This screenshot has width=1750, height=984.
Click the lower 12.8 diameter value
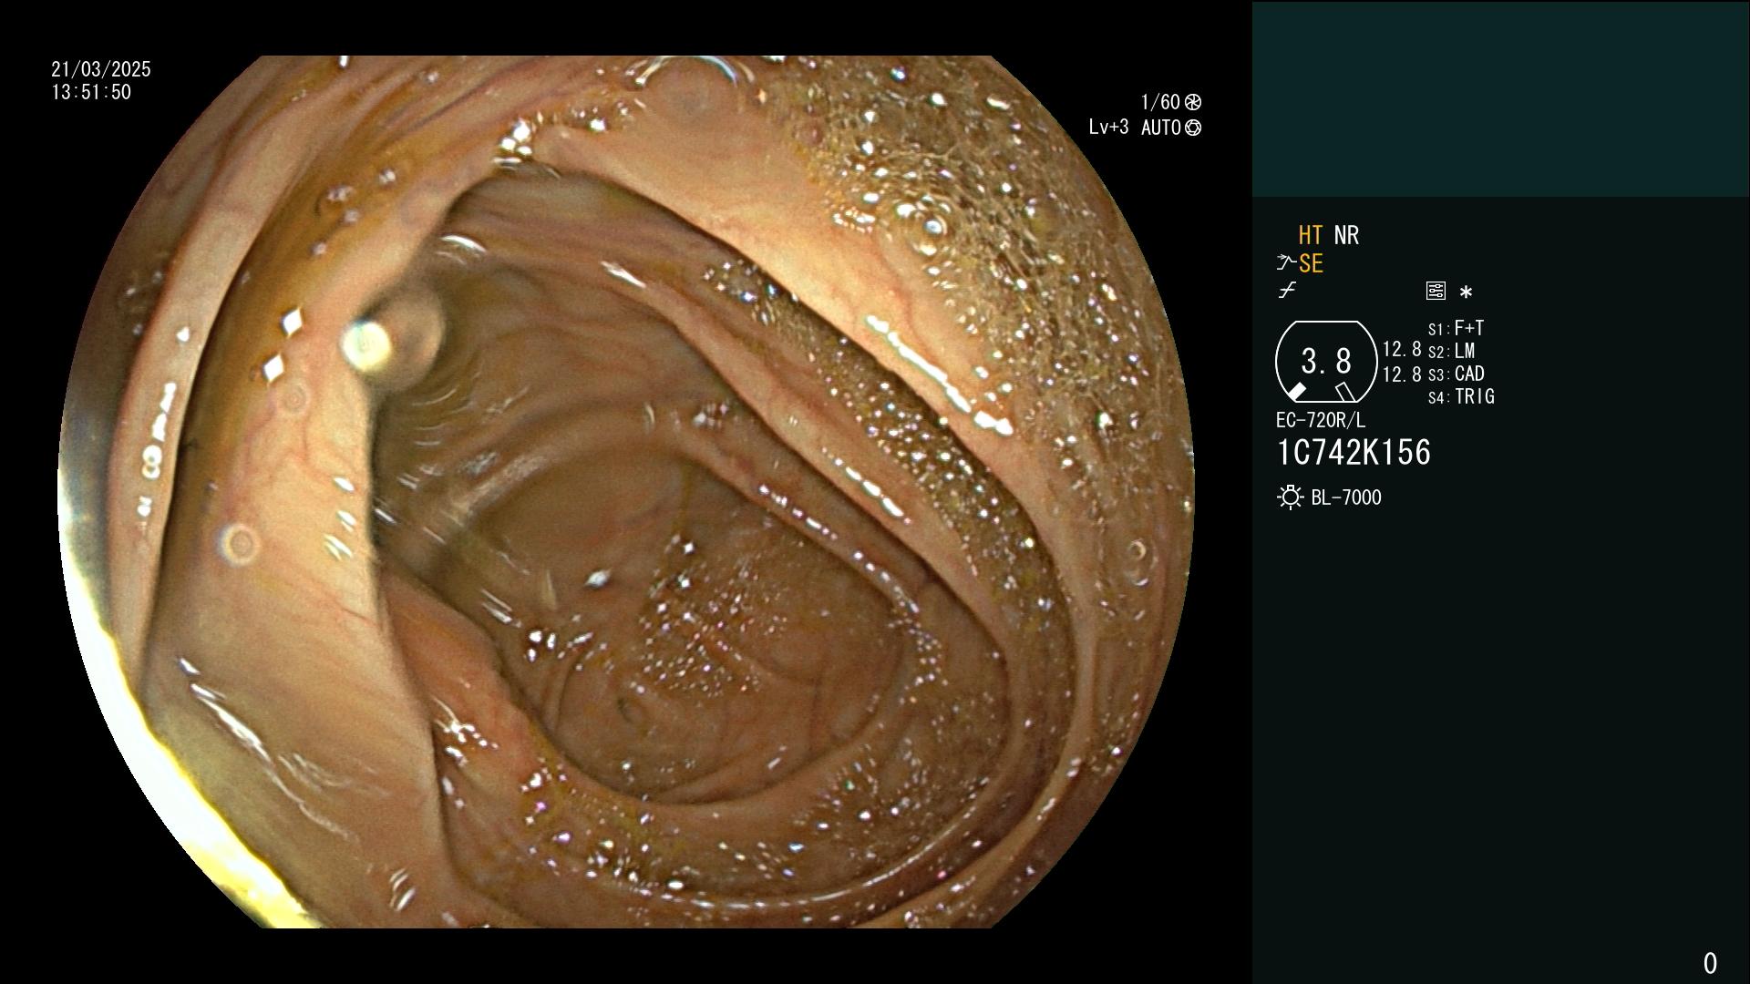point(1402,374)
